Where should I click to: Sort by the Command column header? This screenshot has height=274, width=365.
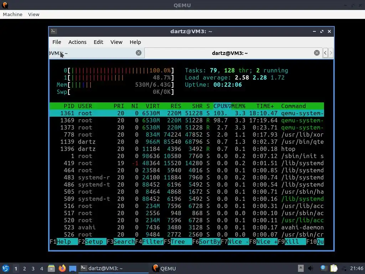coord(293,106)
